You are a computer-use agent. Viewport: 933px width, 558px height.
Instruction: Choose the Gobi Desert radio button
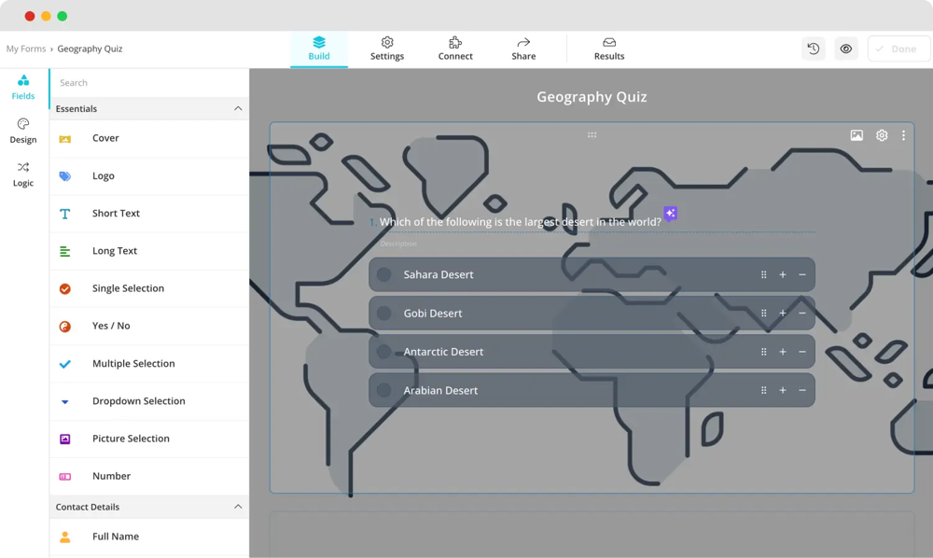click(383, 314)
